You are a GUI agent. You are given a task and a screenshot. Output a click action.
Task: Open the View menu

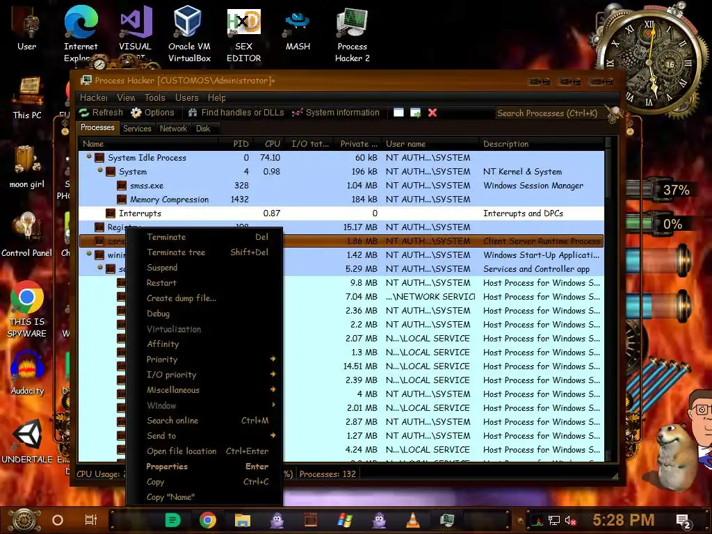126,97
